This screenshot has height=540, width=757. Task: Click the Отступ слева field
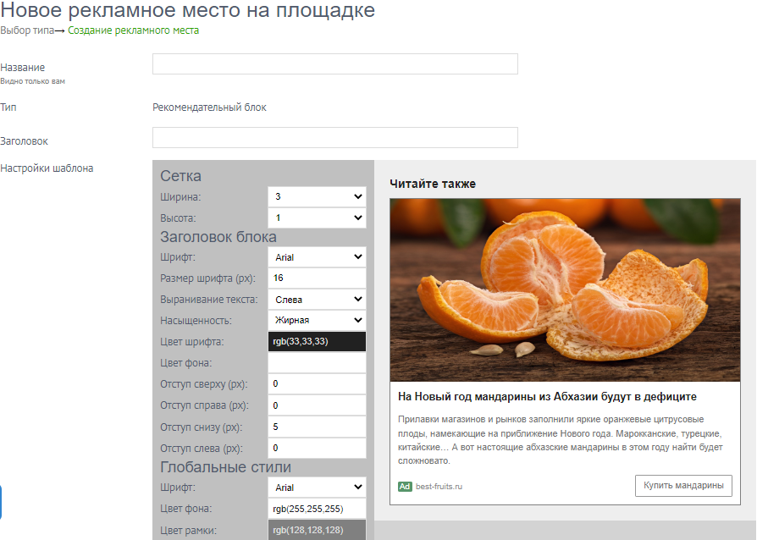click(x=317, y=448)
